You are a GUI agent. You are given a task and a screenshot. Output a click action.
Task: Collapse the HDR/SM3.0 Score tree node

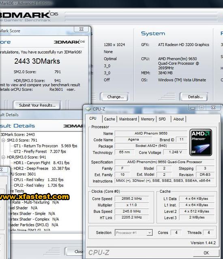click(3, 157)
